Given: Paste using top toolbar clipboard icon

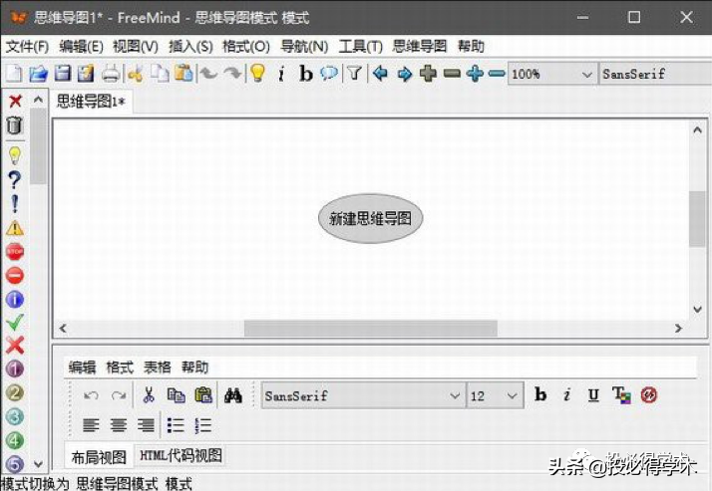Looking at the screenshot, I should click(x=183, y=73).
